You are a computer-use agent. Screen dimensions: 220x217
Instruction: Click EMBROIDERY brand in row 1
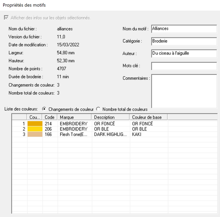74,124
